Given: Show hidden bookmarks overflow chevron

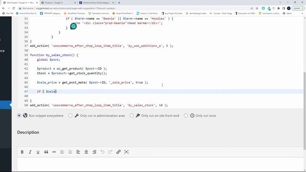Looking at the screenshot, I should coord(302,13).
